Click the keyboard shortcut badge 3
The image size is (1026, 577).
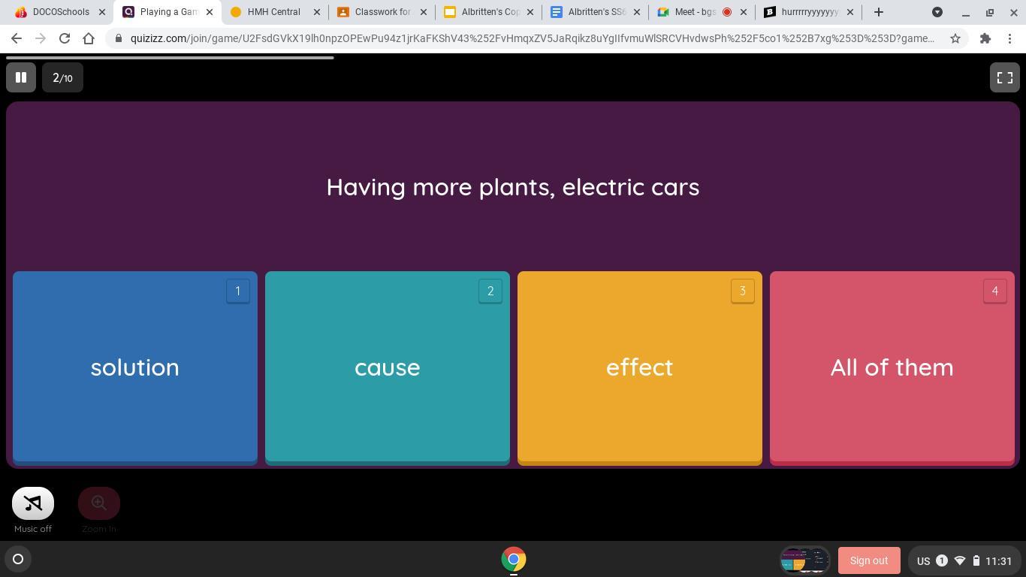click(743, 291)
